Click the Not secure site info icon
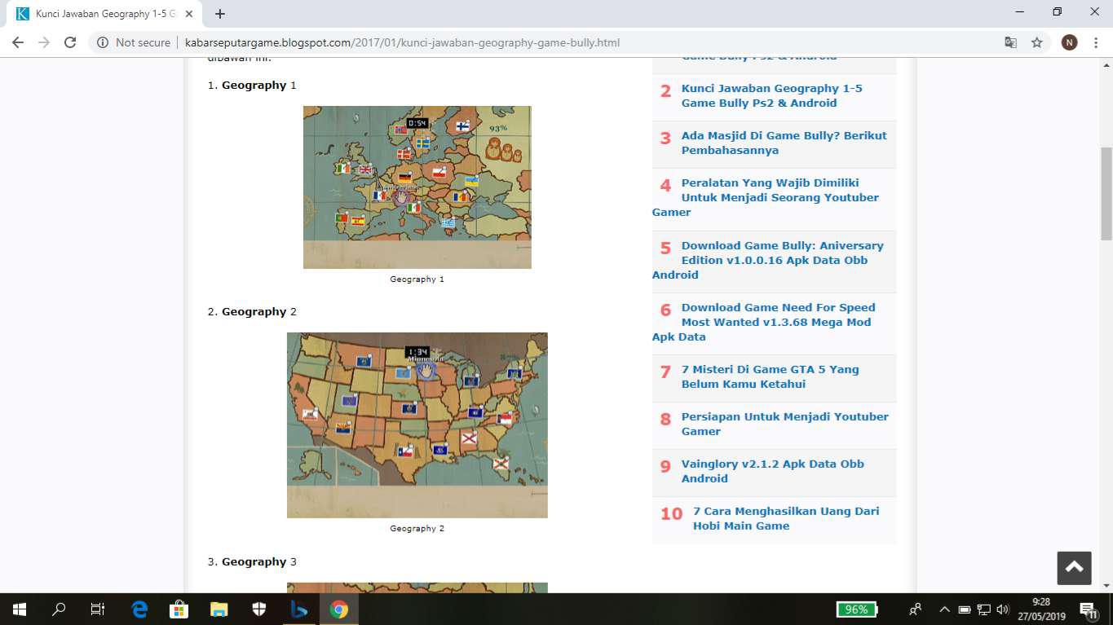 (x=103, y=42)
